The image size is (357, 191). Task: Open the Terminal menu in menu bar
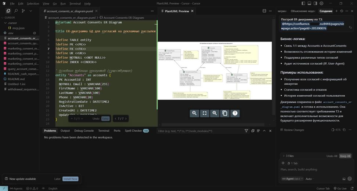(75, 4)
